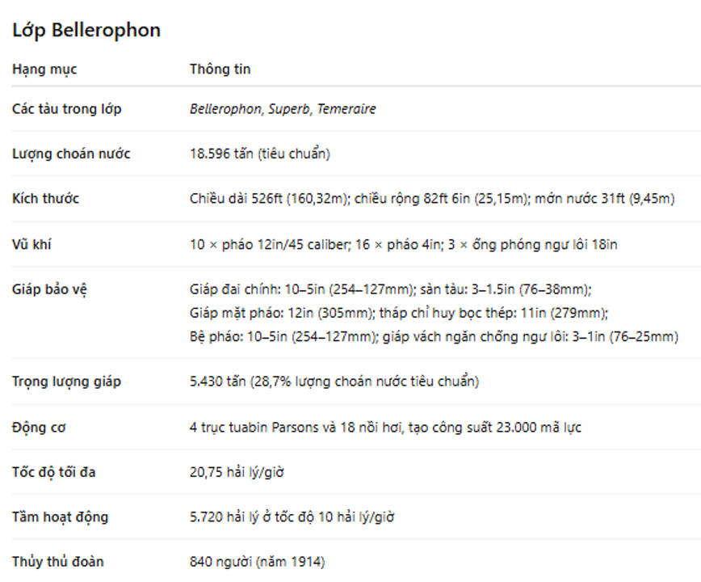Click the "Hạng mục" column header

point(44,70)
